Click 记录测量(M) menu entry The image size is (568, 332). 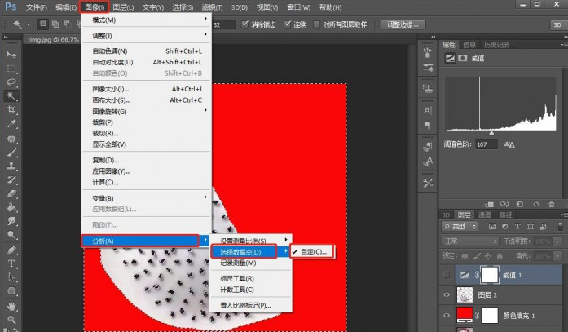pyautogui.click(x=239, y=263)
